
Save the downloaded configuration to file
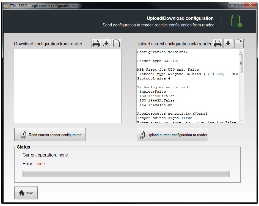point(106,44)
